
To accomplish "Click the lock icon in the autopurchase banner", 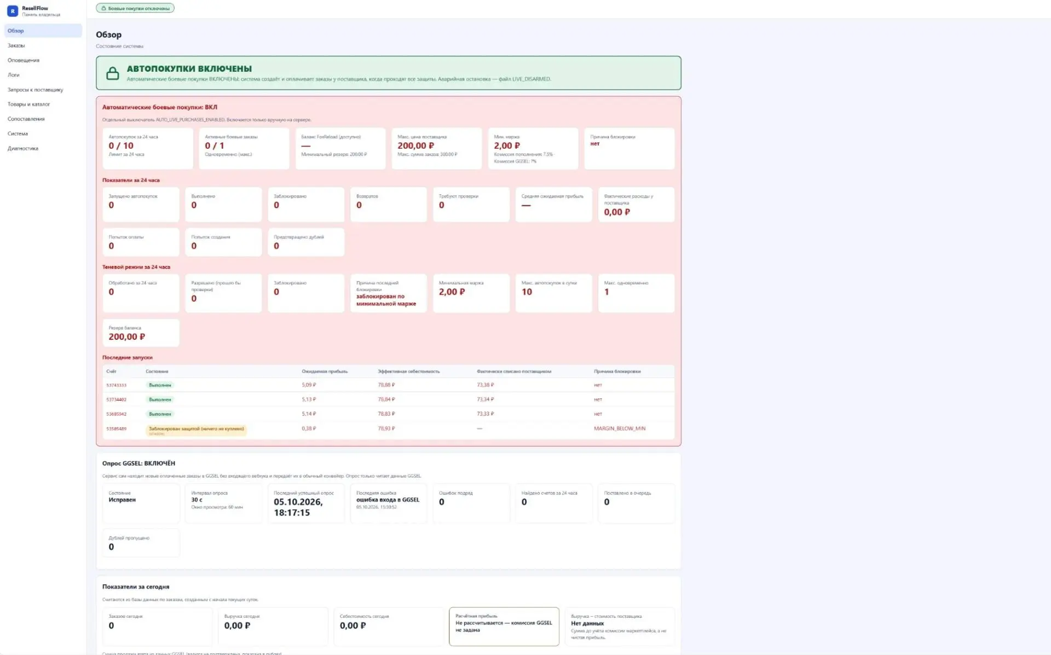I will point(113,73).
